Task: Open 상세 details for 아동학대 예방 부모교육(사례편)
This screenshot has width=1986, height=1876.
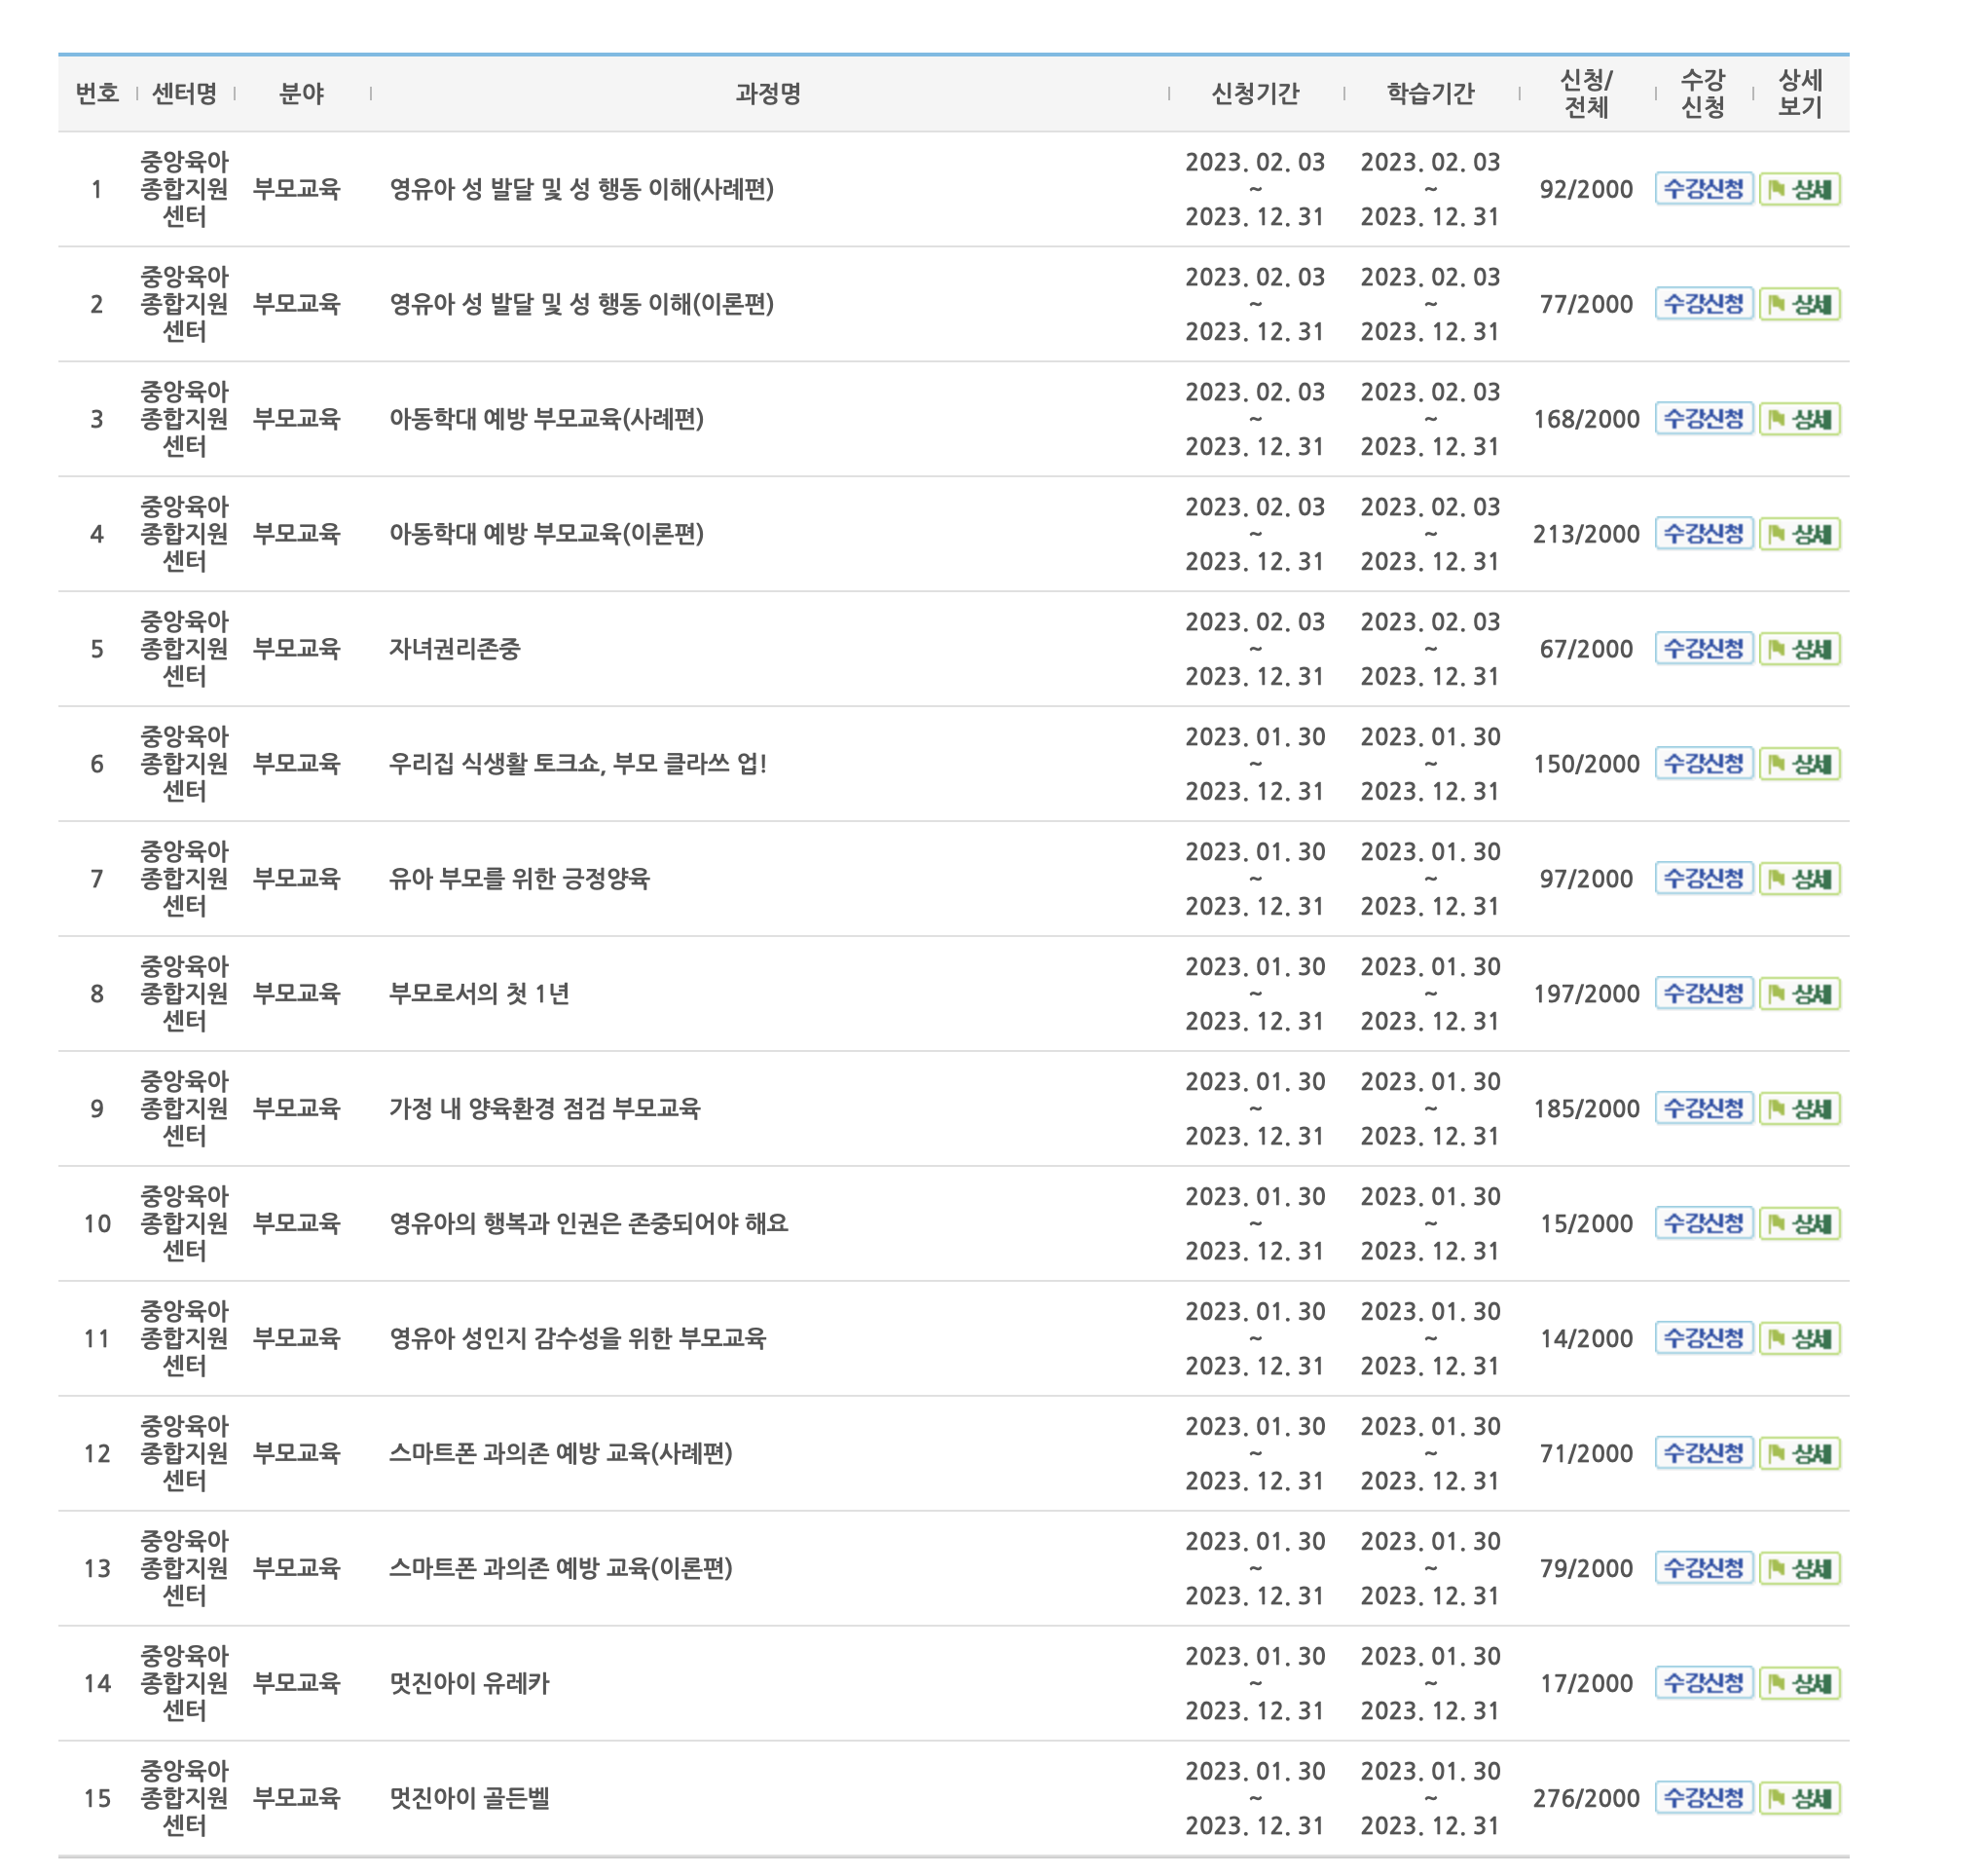Action: [1799, 419]
